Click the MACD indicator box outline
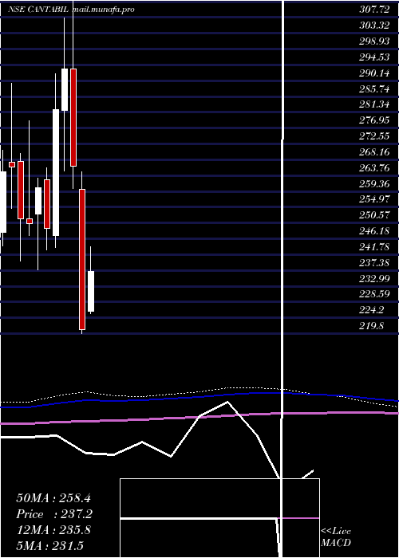Viewport: 399px width, 558px height. [x=219, y=518]
